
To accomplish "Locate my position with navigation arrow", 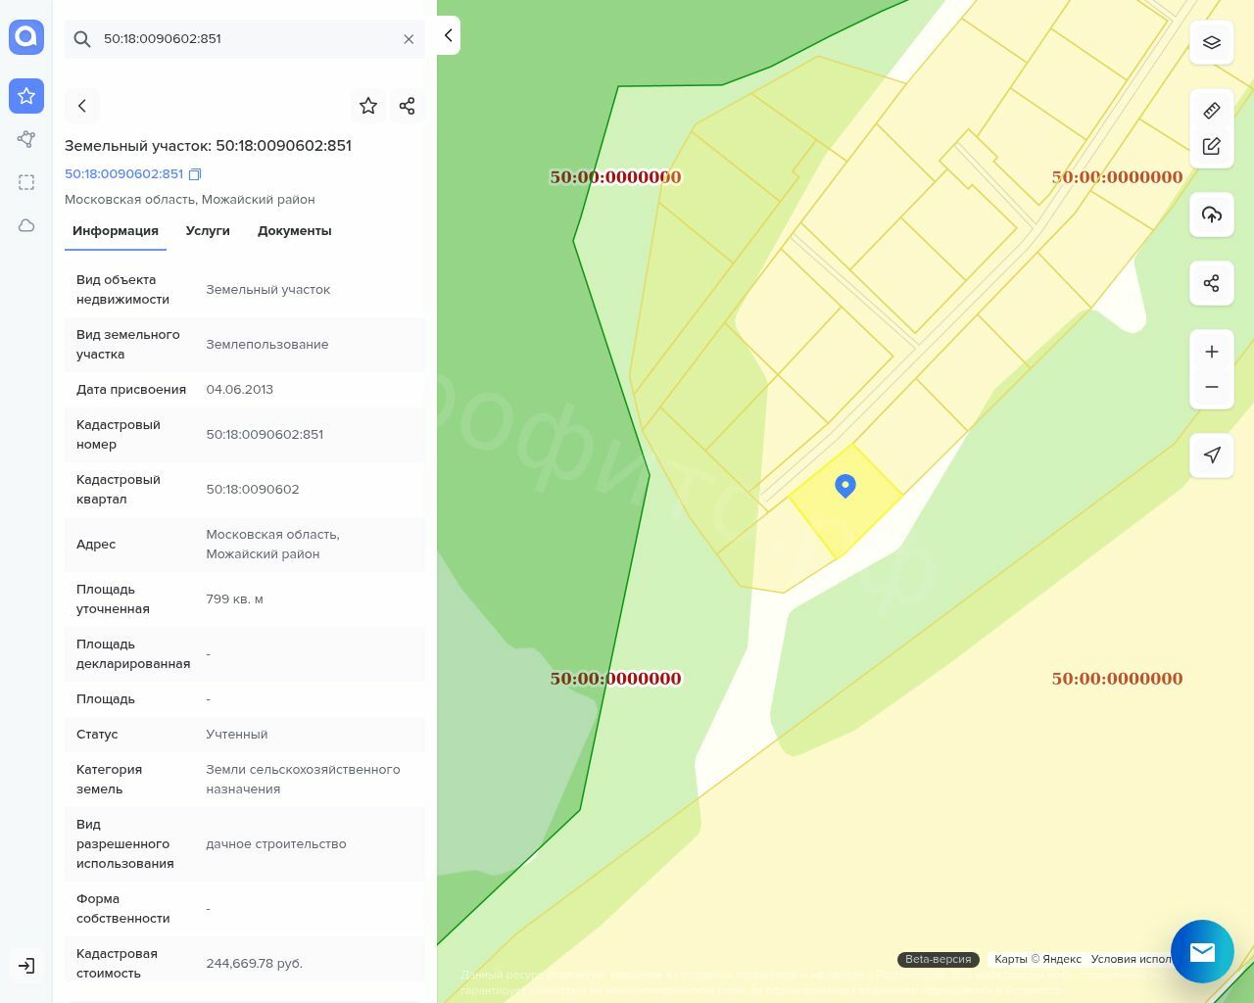I will (1212, 454).
